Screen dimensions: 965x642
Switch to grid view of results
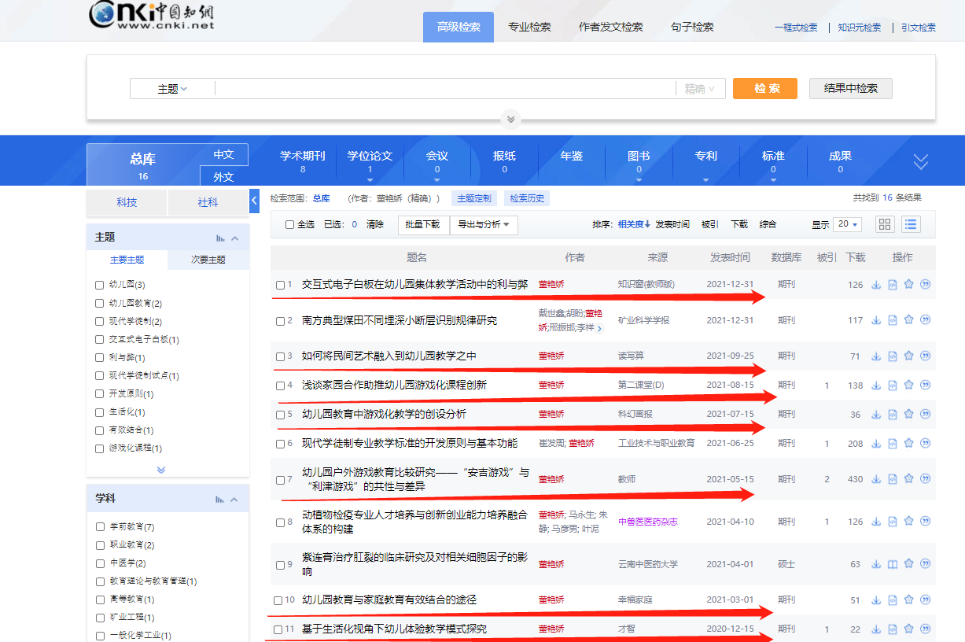pos(885,224)
